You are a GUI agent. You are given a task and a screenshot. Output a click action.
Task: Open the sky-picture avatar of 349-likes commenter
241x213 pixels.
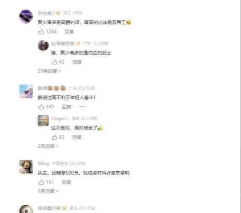[x=26, y=91]
